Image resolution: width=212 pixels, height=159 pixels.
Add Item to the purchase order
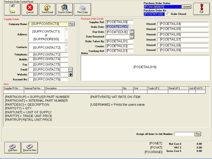tap(12, 148)
